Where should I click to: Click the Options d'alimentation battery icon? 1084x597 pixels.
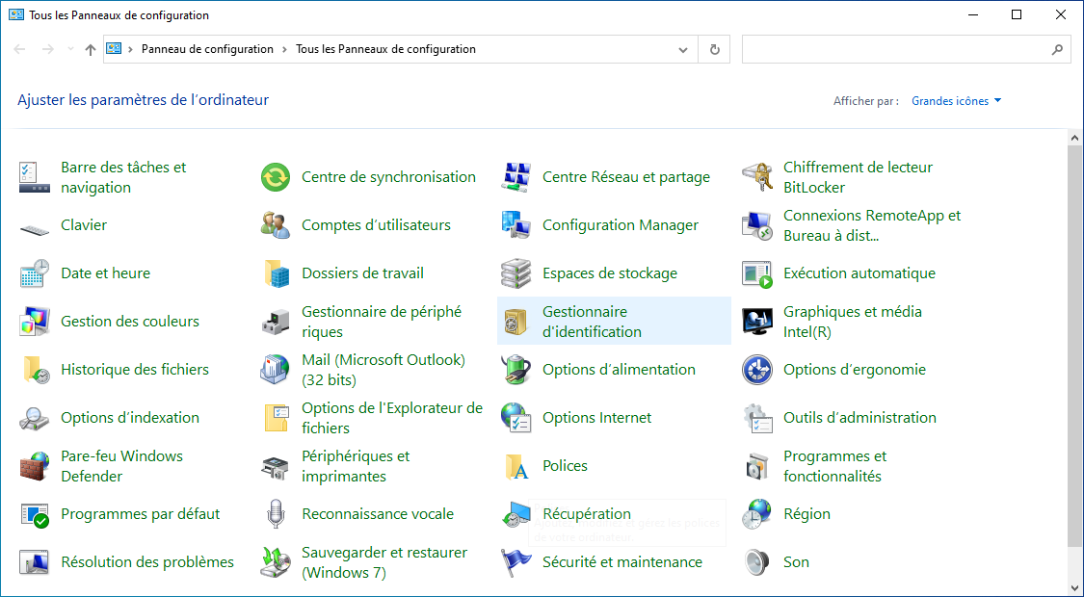516,371
